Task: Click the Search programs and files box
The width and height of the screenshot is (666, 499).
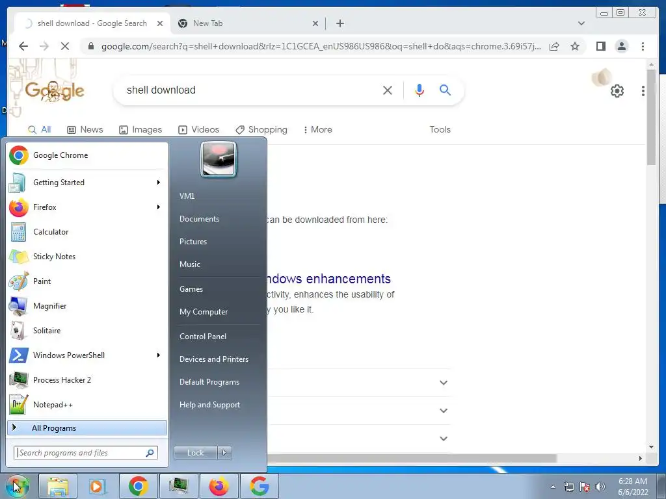Action: pos(86,453)
